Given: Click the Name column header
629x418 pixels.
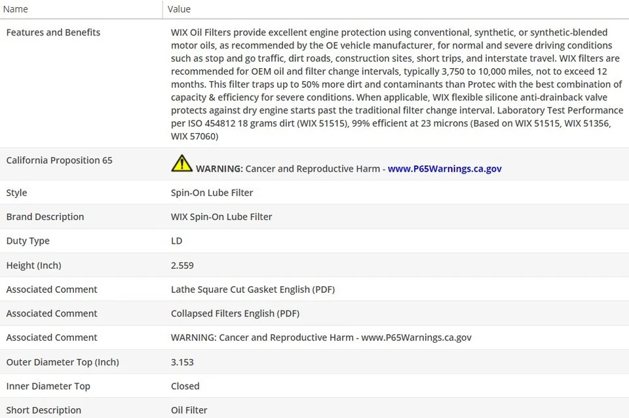Looking at the screenshot, I should [16, 9].
